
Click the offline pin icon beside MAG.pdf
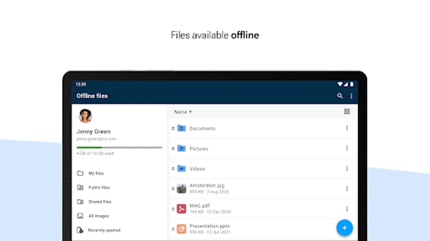173,209
